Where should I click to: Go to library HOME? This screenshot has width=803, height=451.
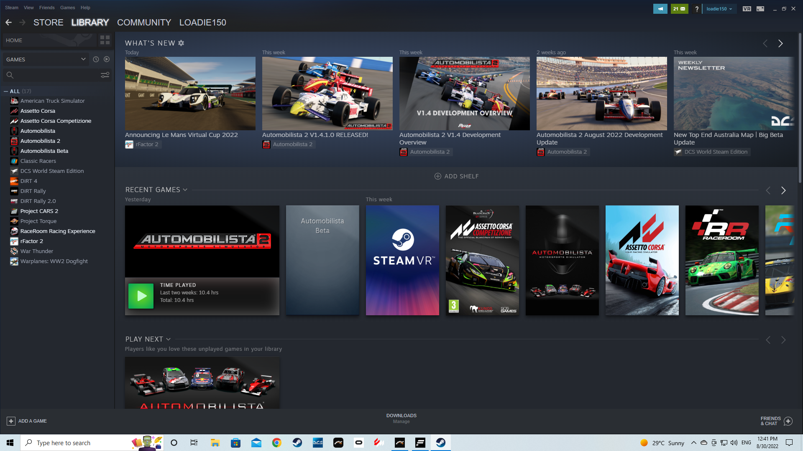coord(49,40)
